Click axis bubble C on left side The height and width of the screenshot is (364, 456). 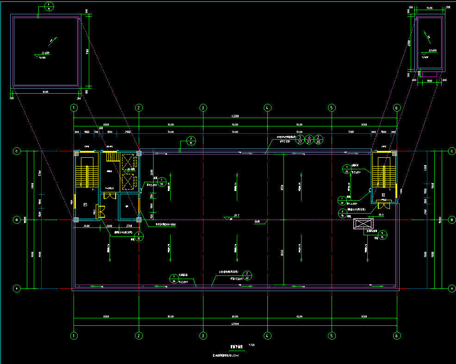(17, 151)
